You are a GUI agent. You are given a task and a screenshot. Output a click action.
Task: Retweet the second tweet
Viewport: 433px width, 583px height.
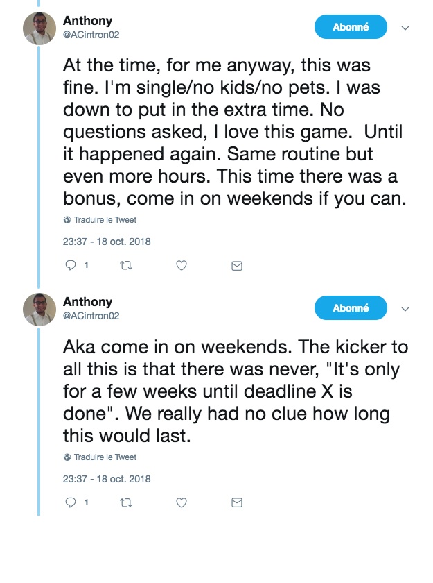[125, 502]
